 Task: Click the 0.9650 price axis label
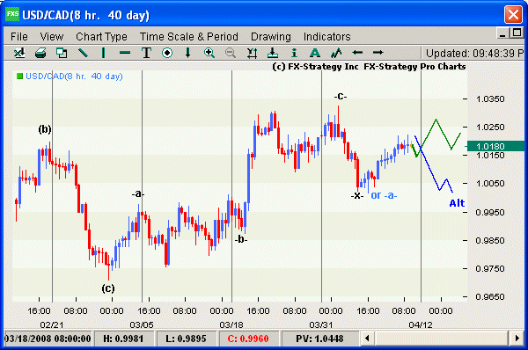point(490,297)
